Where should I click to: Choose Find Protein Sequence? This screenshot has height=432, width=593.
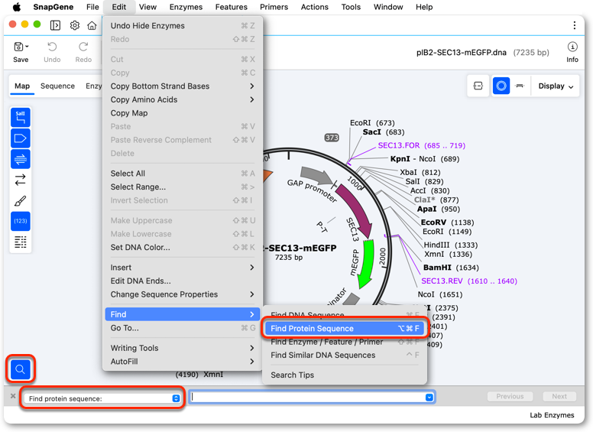click(345, 328)
